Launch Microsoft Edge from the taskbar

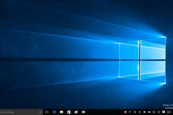click(54, 112)
